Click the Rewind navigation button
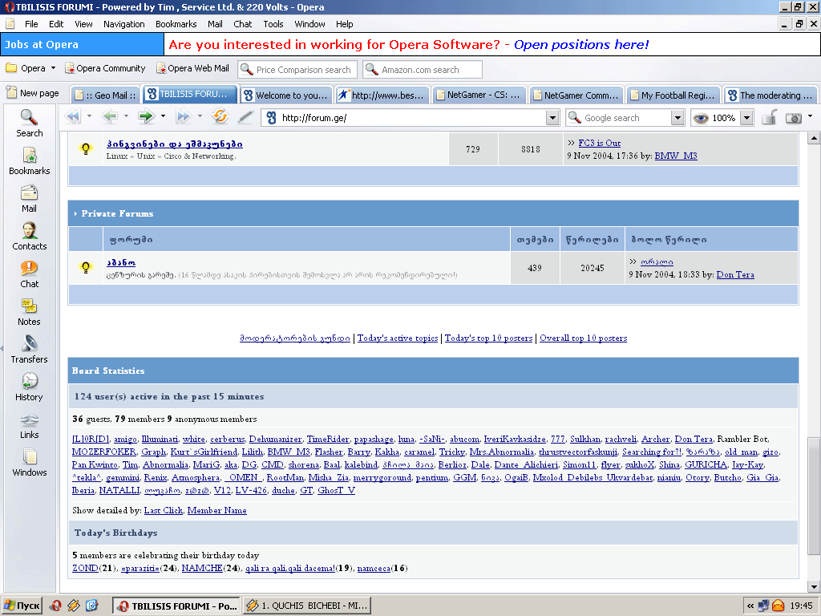The image size is (821, 616). tap(73, 116)
